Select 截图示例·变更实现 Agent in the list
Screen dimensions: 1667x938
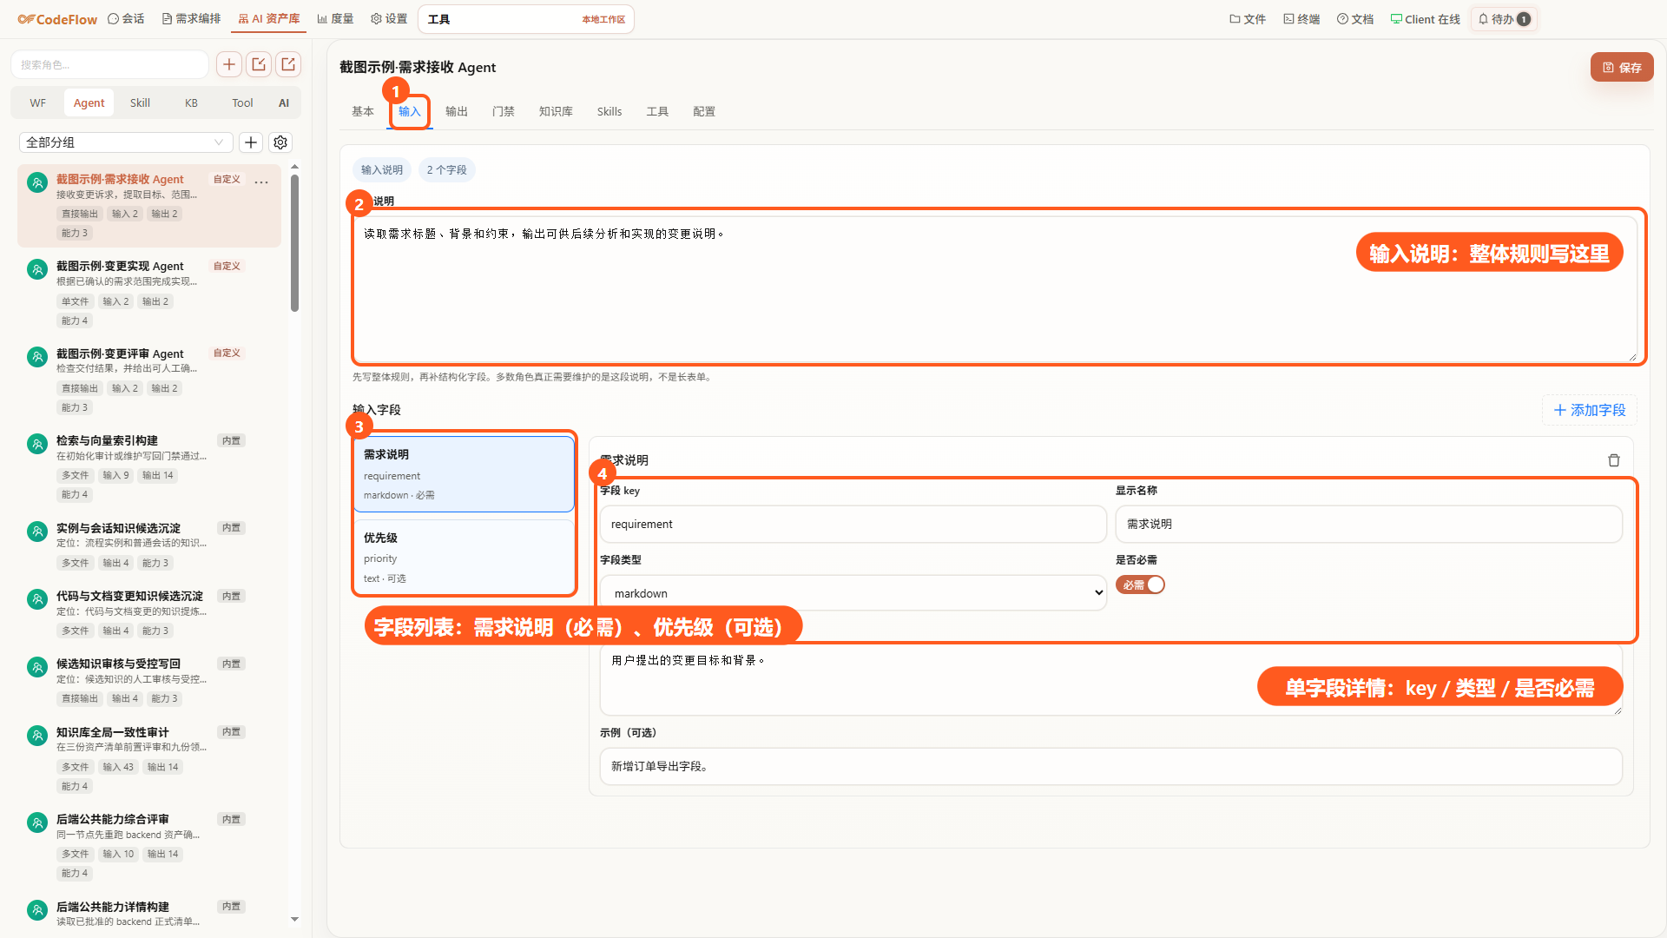click(x=148, y=294)
